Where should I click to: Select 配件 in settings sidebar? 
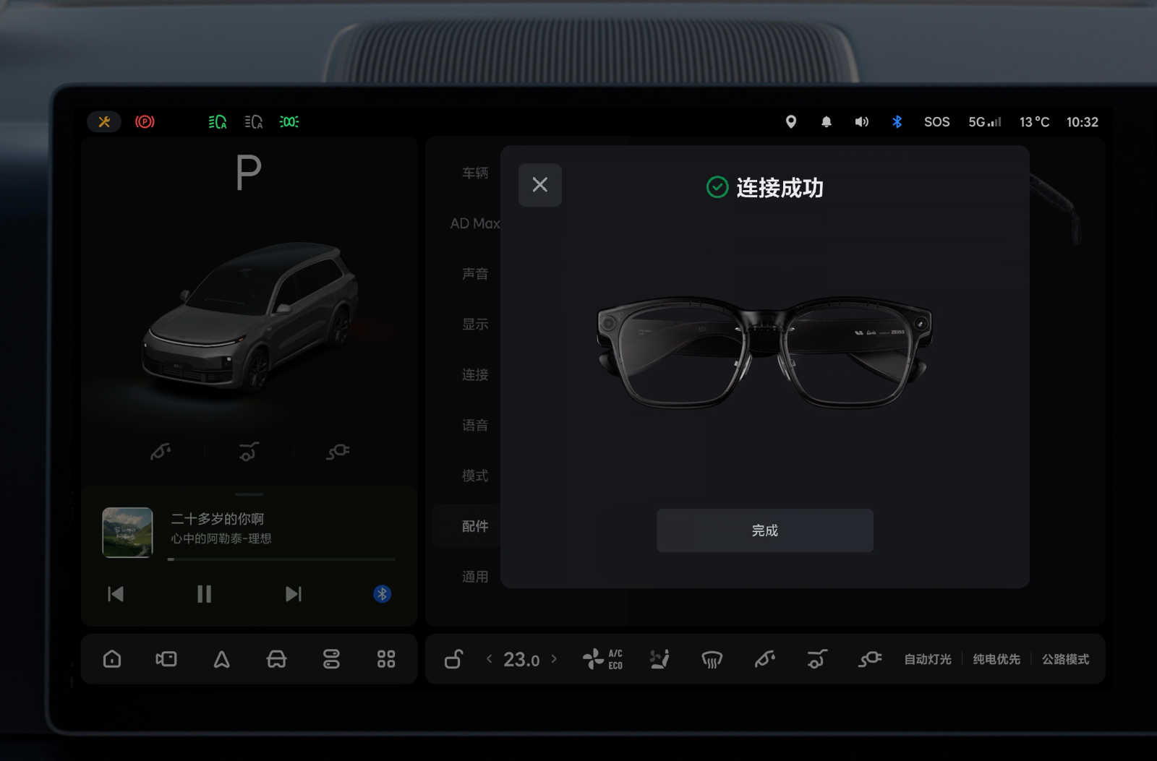474,526
